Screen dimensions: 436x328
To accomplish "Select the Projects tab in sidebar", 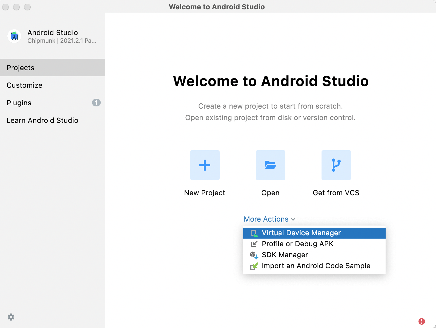I will (53, 67).
